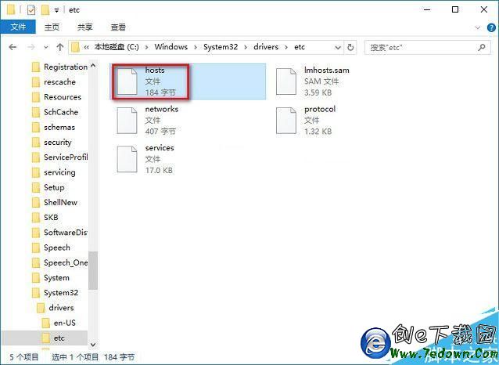The image size is (499, 365).
Task: Click the Speech folder icon
Action: [x=36, y=248]
